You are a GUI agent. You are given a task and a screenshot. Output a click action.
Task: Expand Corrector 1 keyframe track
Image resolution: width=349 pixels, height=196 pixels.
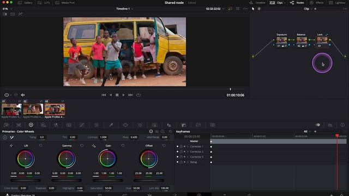(x=188, y=146)
